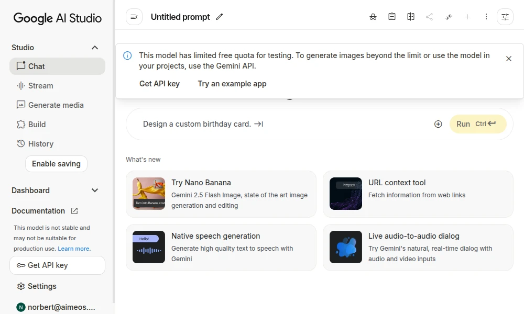Click the pencil icon to rename prompt
This screenshot has height=314, width=524.
pos(220,17)
